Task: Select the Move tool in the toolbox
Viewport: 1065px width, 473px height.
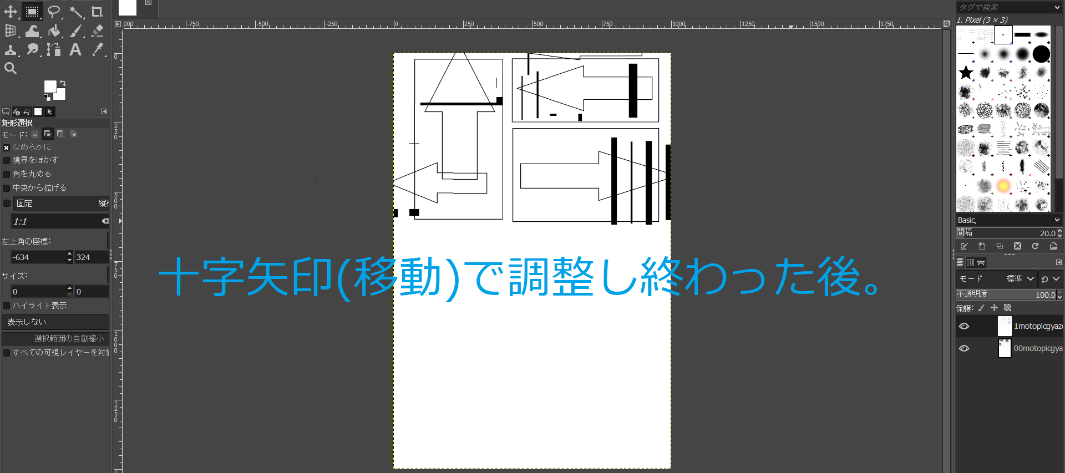Action: tap(11, 12)
